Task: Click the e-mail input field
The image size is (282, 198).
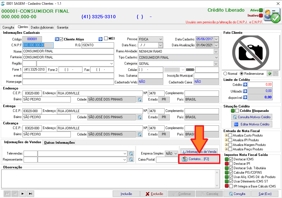Action: pos(68,76)
